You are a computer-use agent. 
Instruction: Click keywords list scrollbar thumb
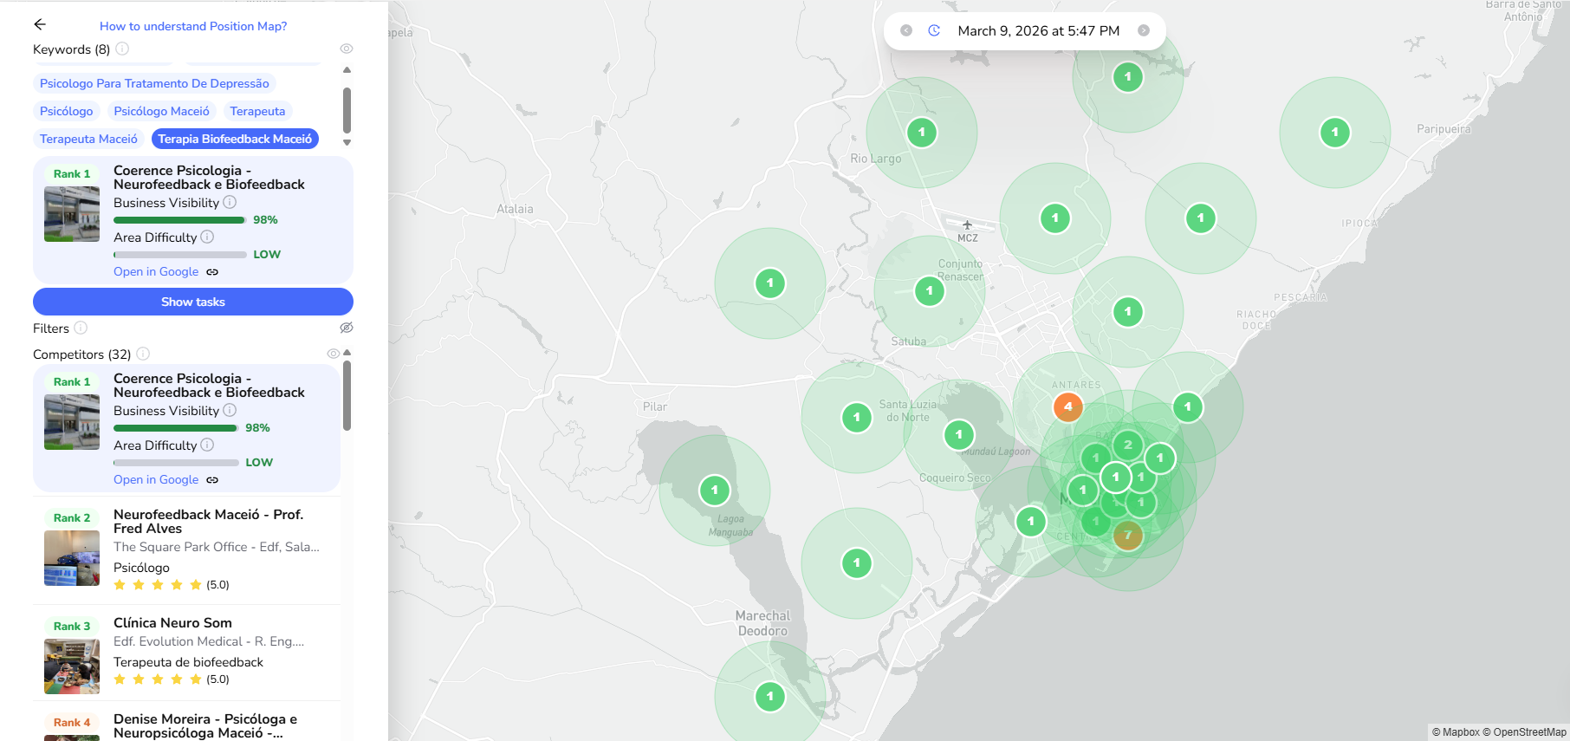tap(347, 110)
